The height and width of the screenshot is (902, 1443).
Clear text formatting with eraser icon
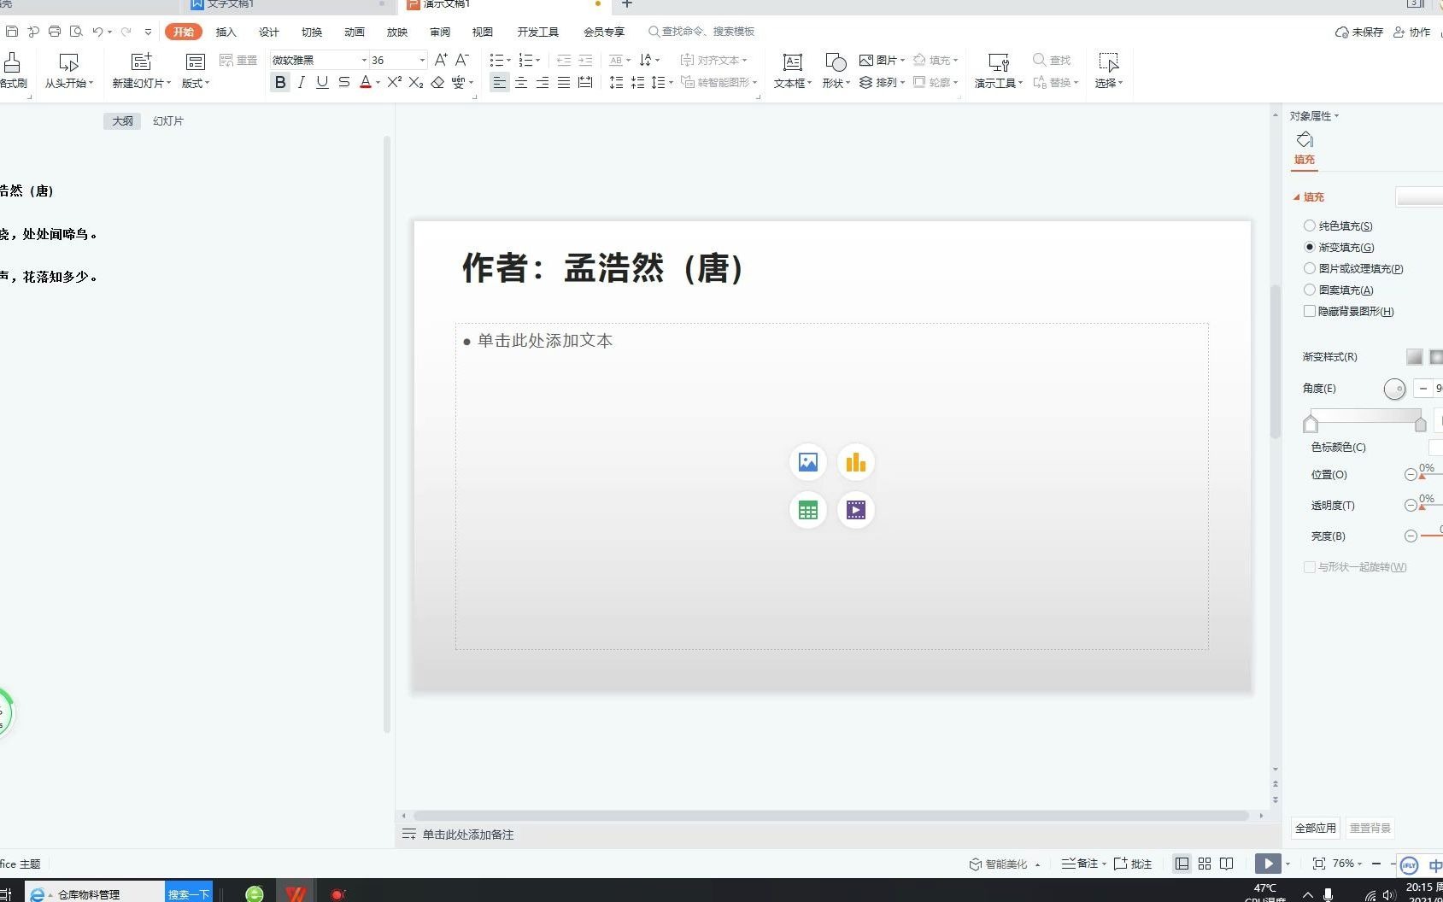(437, 82)
